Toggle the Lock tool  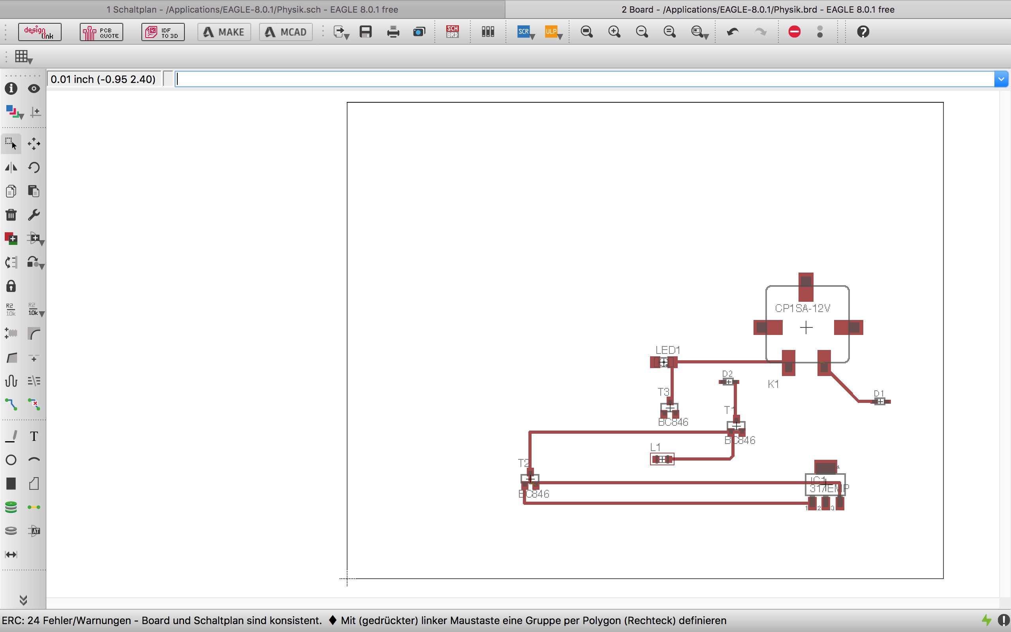click(11, 286)
